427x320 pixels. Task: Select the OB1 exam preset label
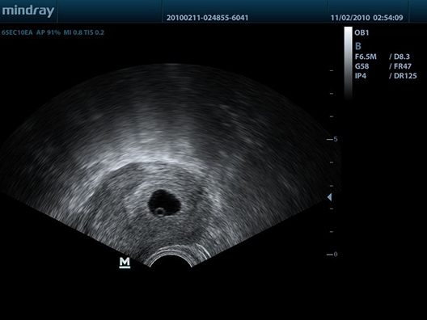point(361,32)
